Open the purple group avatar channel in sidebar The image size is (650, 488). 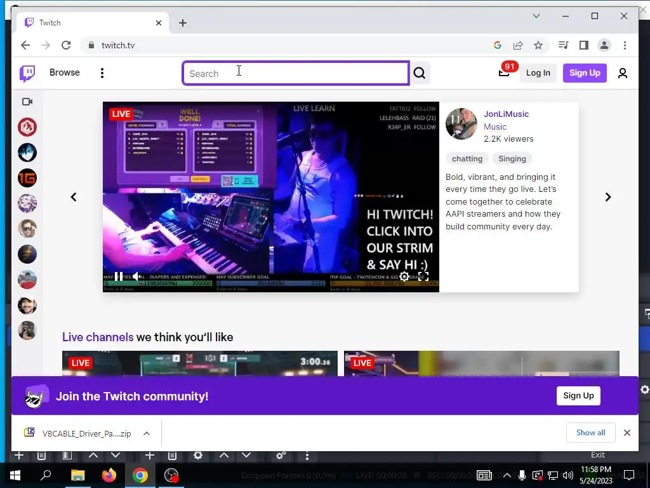[27, 203]
